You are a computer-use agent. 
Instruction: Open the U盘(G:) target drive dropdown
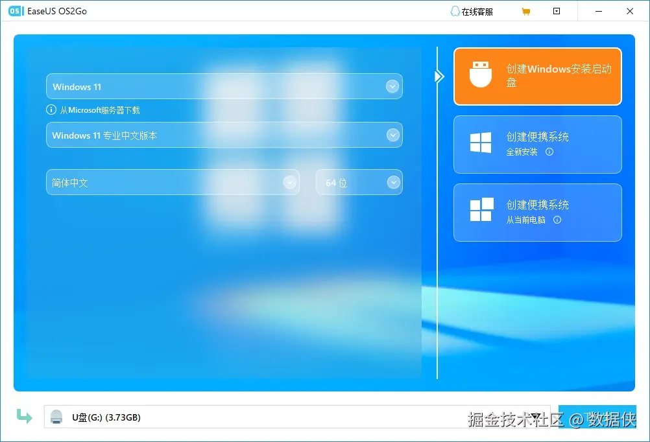click(x=297, y=417)
